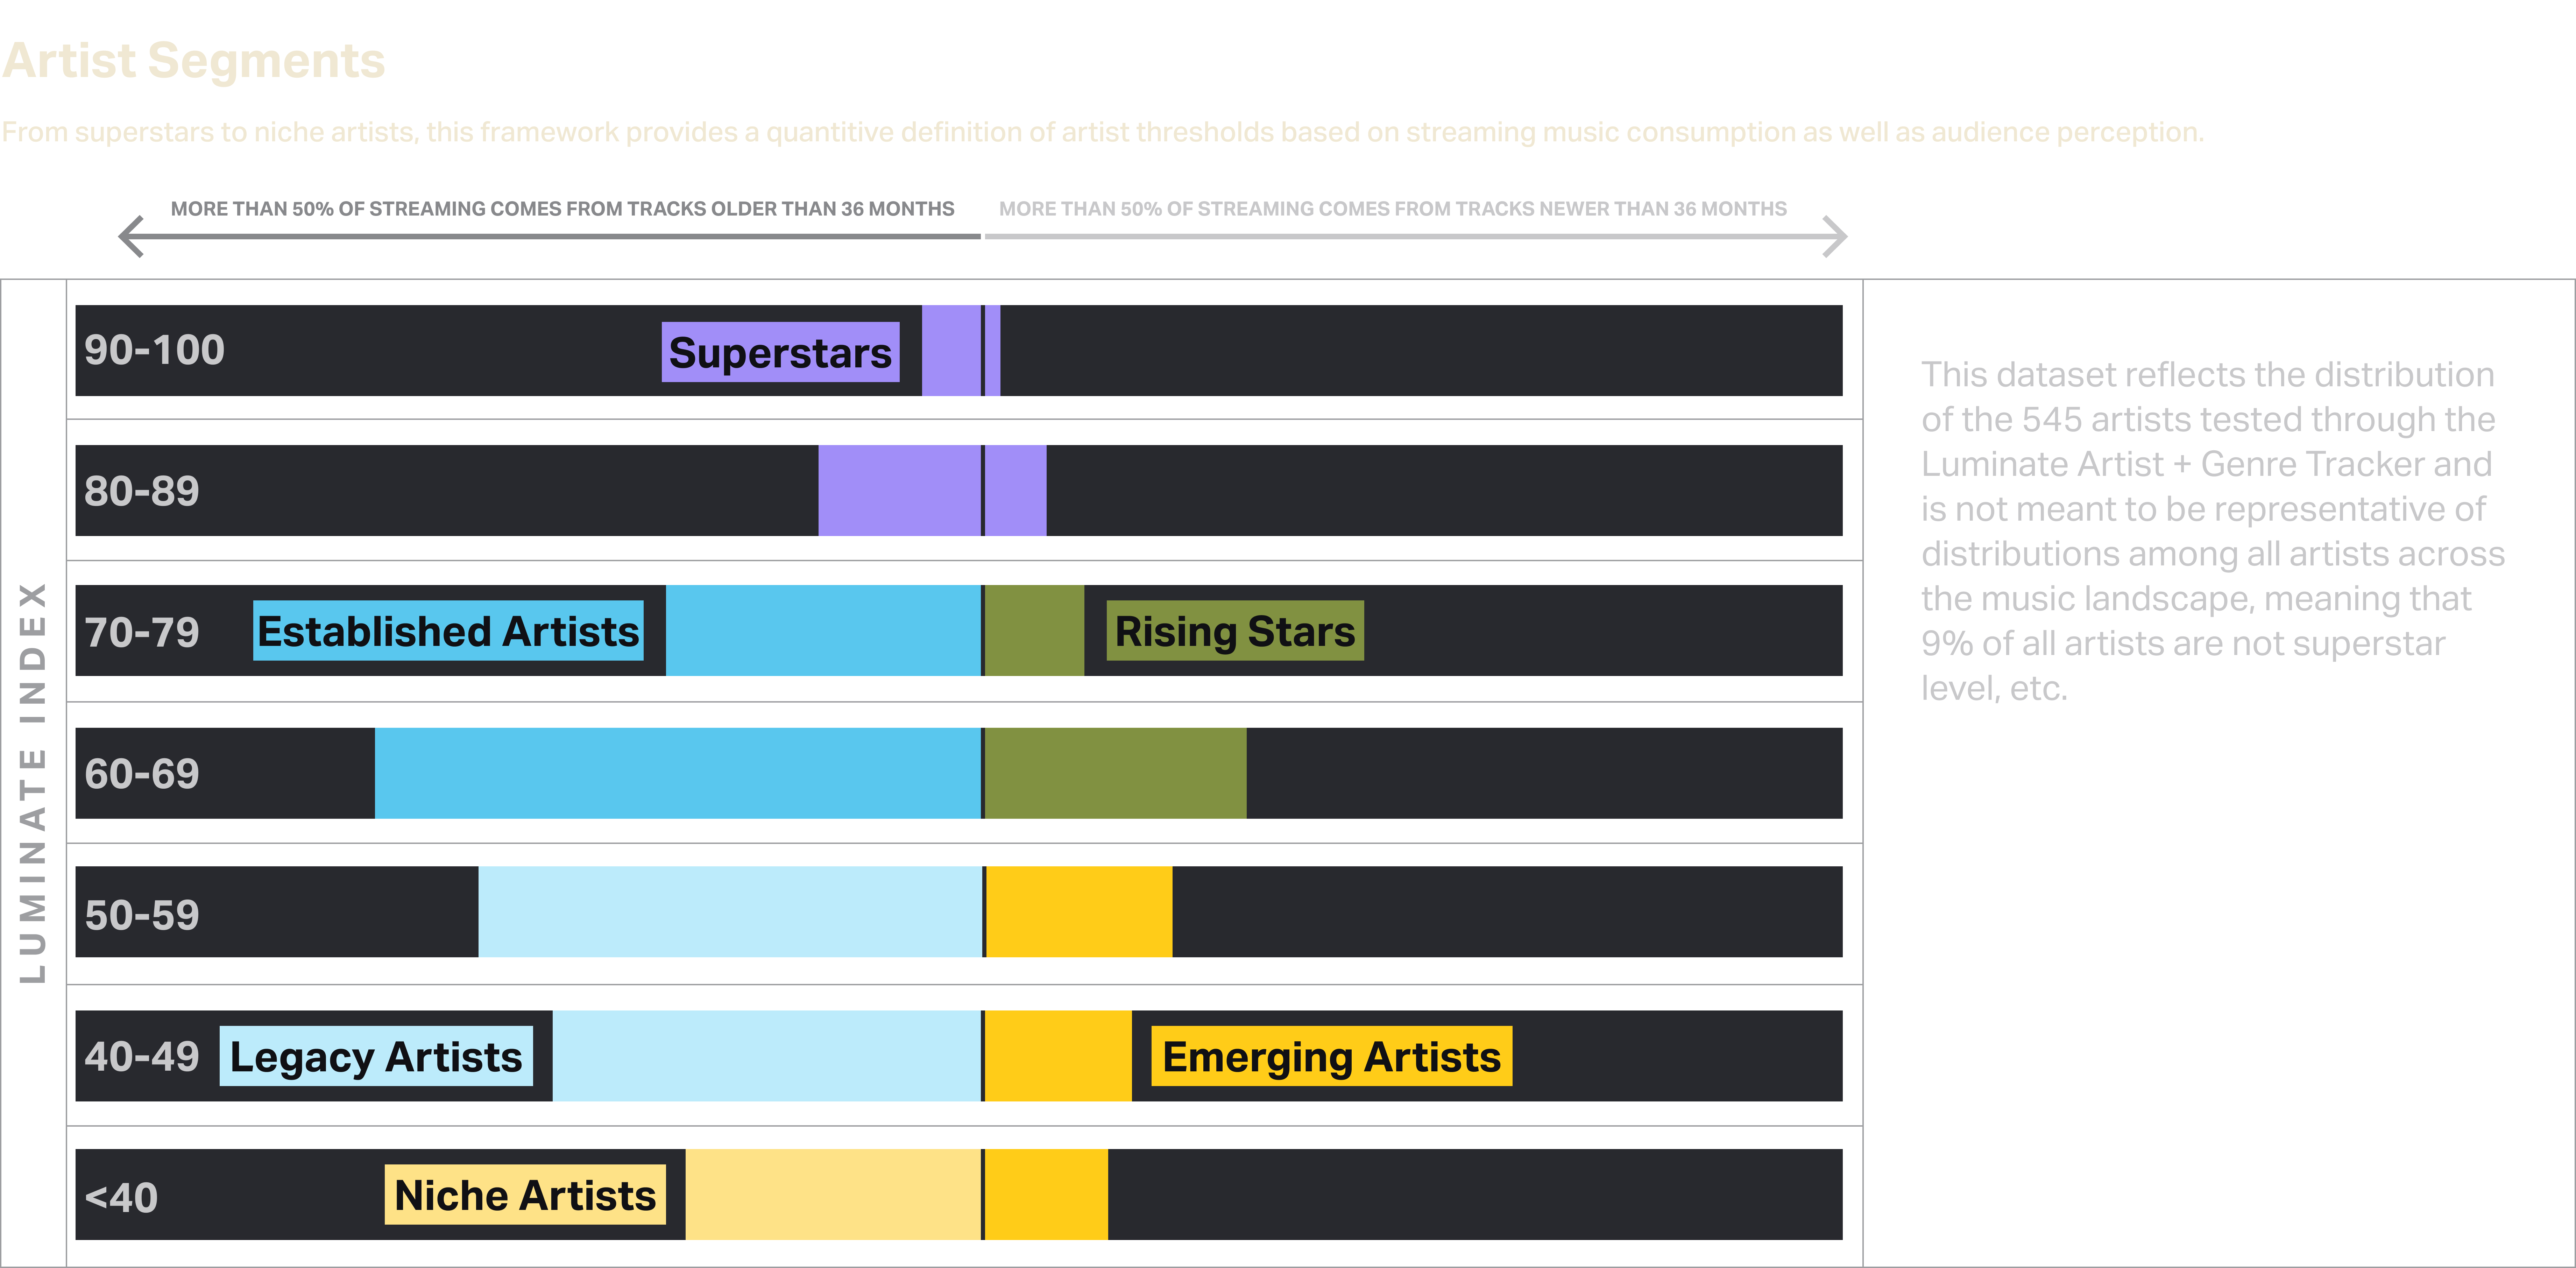
Task: Click the 'newer than 36 months' header text
Action: (x=1392, y=209)
